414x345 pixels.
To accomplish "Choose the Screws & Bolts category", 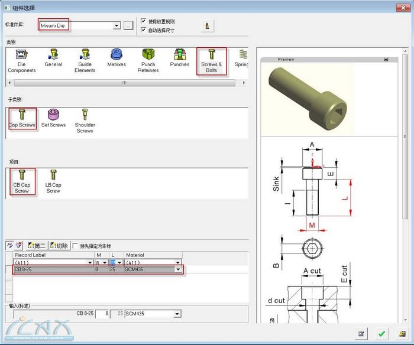I will [x=211, y=60].
